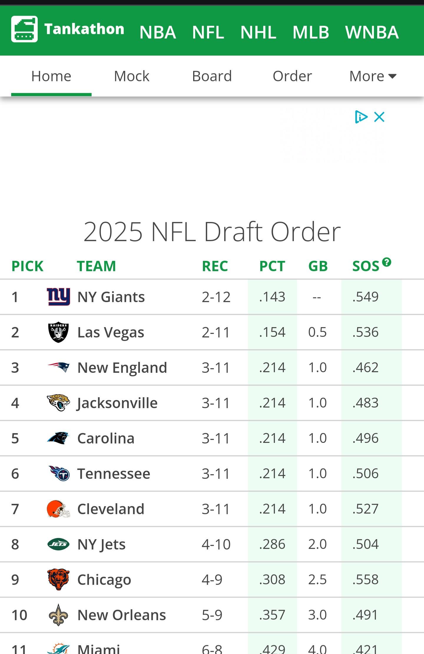424x654 pixels.
Task: Go to the Order tab
Action: click(292, 76)
